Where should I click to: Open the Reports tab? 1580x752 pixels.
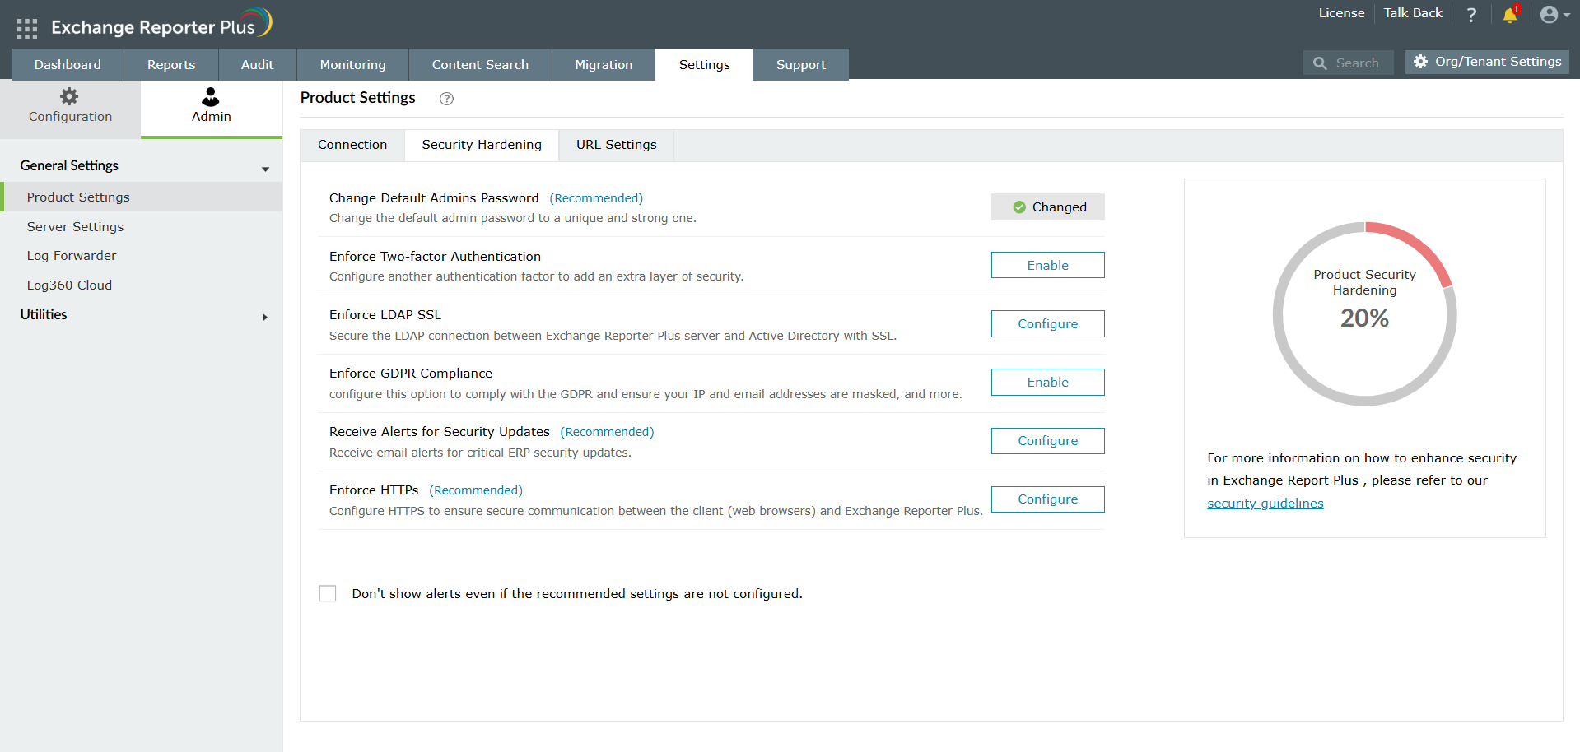(x=171, y=64)
